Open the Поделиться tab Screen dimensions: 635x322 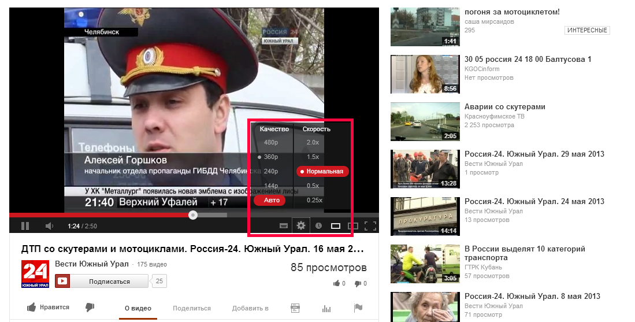[192, 308]
